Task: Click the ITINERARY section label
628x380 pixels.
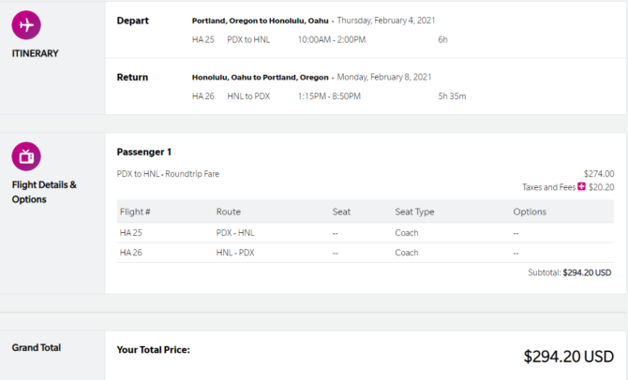Action: pos(36,53)
